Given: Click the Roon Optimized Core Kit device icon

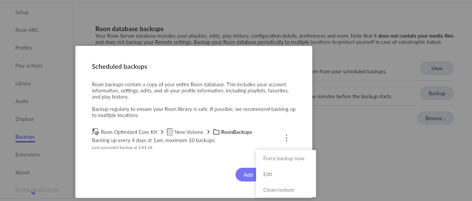Looking at the screenshot, I should pos(95,132).
